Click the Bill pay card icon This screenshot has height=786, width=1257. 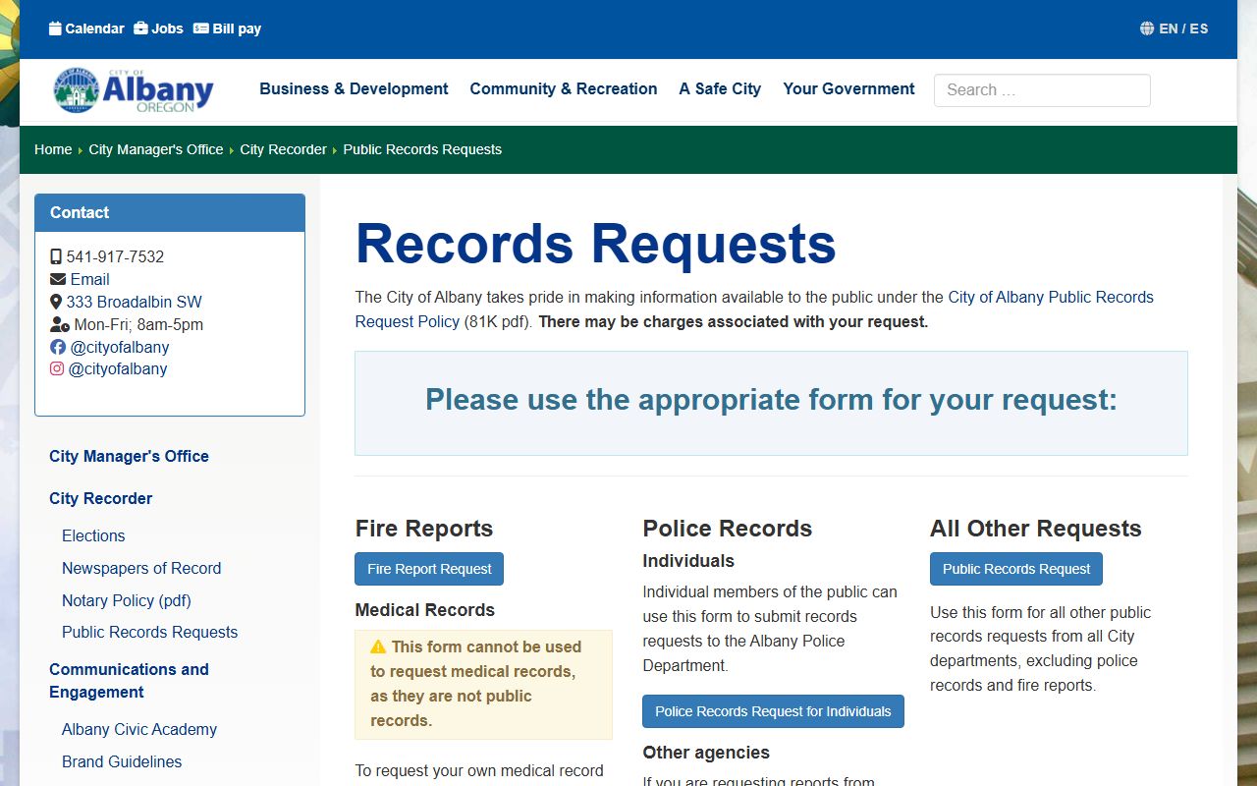click(201, 28)
